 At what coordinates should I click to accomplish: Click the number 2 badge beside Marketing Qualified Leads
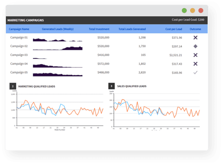click(x=13, y=86)
